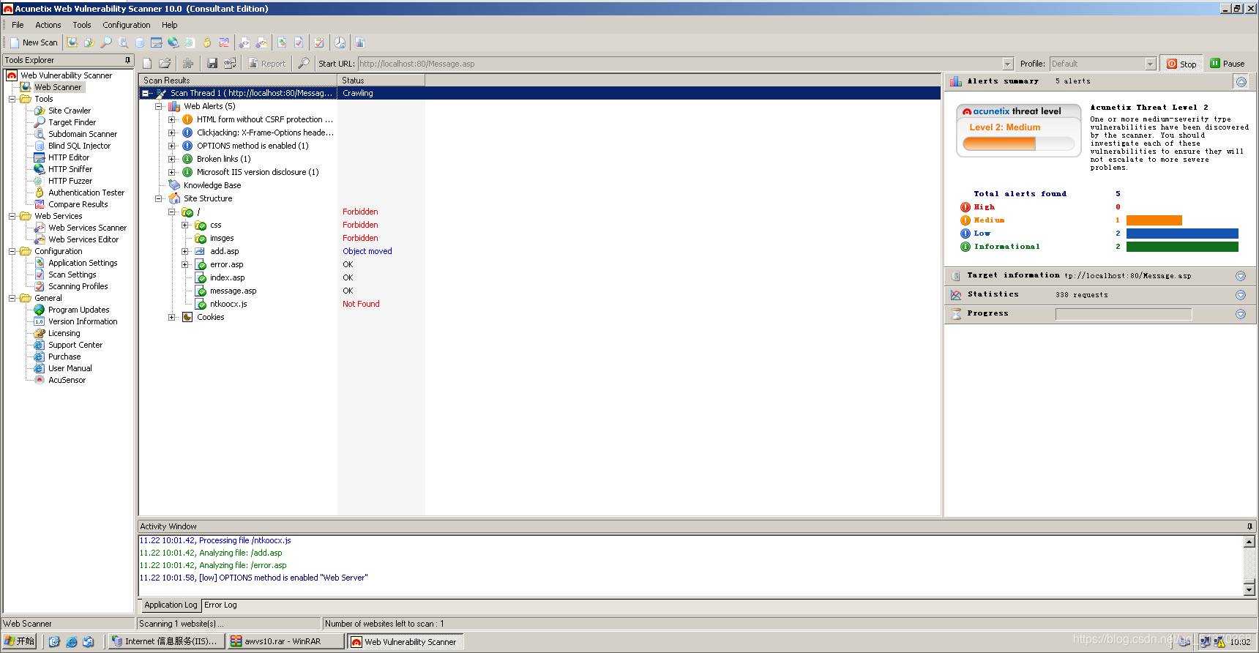Open the Configuration menu
The height and width of the screenshot is (653, 1259).
pyautogui.click(x=127, y=25)
